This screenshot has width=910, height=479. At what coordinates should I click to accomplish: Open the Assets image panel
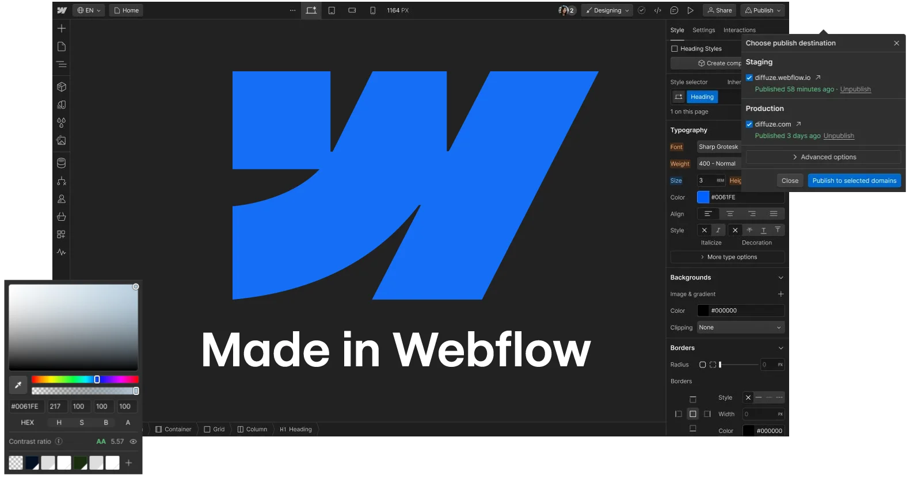tap(62, 140)
